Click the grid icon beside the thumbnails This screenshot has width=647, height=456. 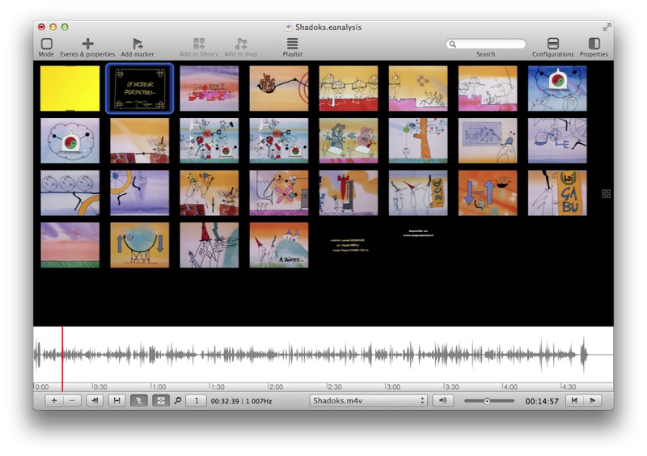click(x=606, y=193)
